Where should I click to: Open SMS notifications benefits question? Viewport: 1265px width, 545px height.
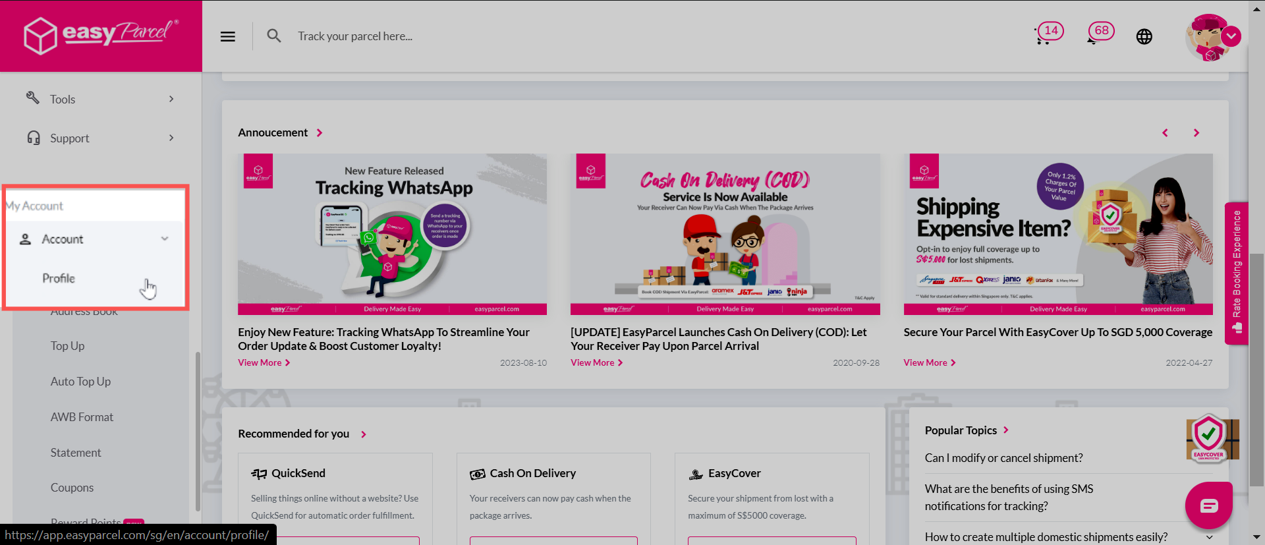(x=1009, y=498)
